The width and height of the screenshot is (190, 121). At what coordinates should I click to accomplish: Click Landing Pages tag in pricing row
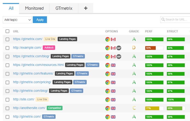(x=62, y=82)
